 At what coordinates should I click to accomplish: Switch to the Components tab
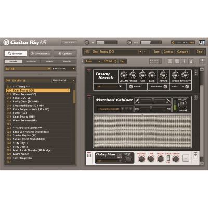pyautogui.click(x=40, y=54)
